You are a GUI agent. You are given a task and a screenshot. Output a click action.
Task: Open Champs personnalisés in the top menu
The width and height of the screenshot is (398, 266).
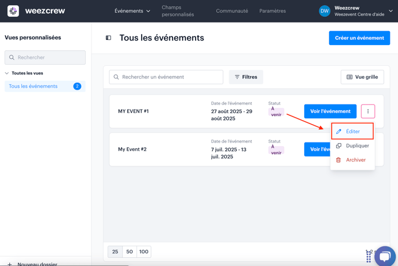178,11
